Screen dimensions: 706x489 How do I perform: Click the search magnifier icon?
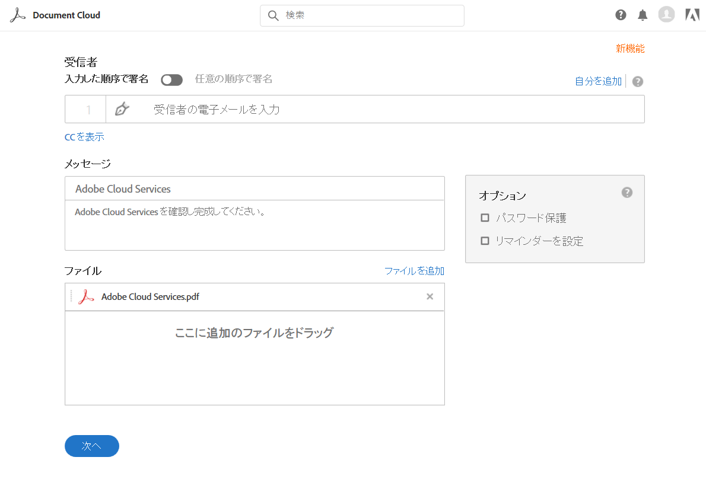tap(273, 16)
